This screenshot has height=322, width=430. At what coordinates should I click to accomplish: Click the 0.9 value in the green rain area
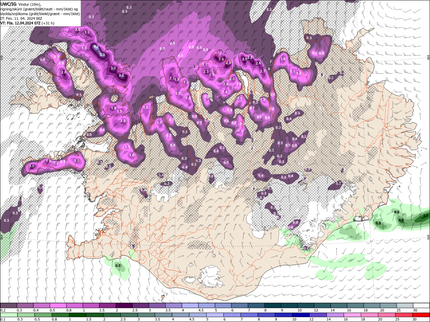[x=401, y=220]
